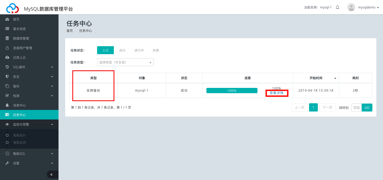Click the 状态 column header
The image size is (383, 180).
[184, 78]
